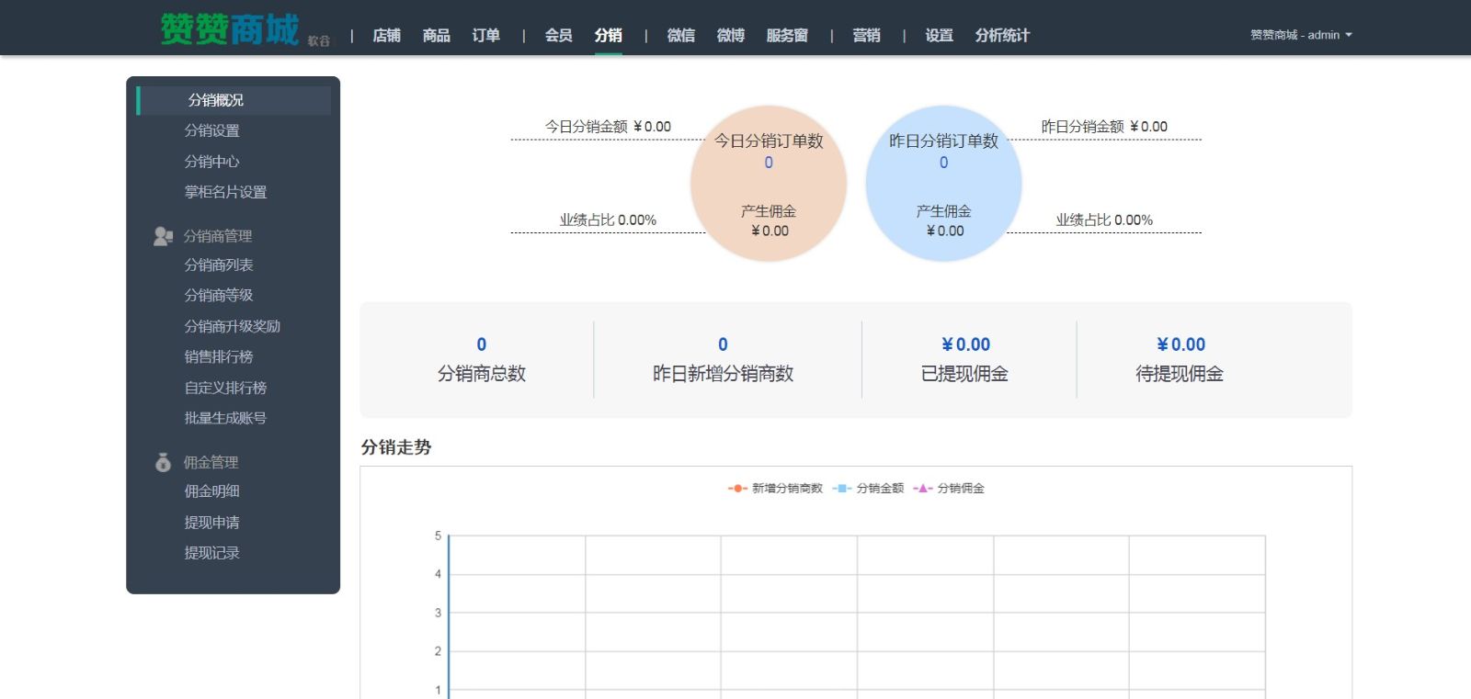Click 掌柜名片设置 sidebar entry
Viewport: 1471px width, 699px height.
[x=225, y=192]
